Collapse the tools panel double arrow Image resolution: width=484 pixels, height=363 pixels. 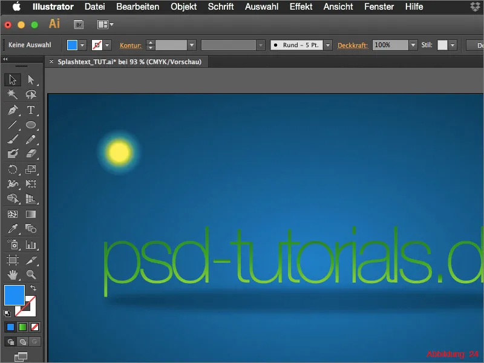coord(5,59)
